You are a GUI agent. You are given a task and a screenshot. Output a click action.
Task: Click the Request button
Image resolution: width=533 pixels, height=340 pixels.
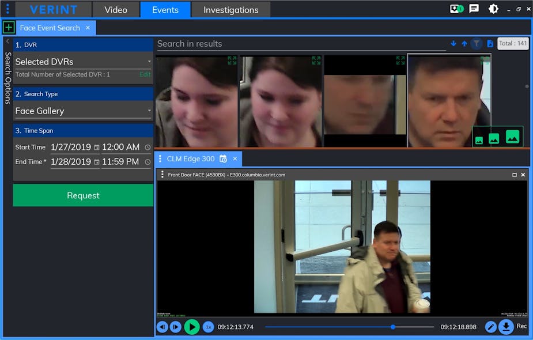[82, 195]
